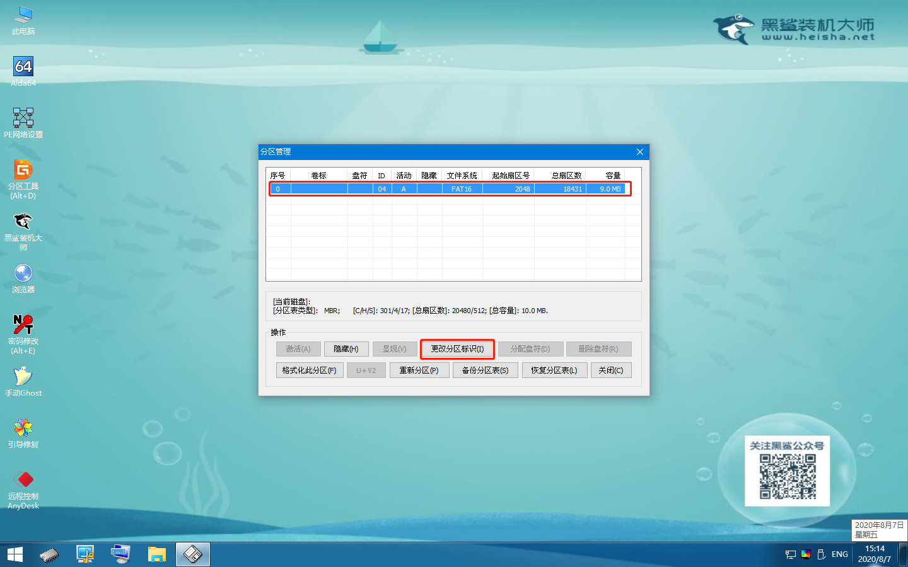Open the PE网络设置 desktop icon
The width and height of the screenshot is (908, 567).
click(23, 123)
